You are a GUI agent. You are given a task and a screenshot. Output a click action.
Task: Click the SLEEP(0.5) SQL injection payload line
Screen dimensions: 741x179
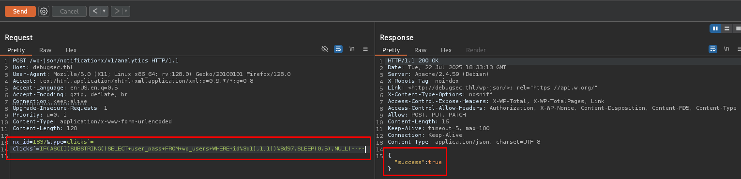click(189, 149)
